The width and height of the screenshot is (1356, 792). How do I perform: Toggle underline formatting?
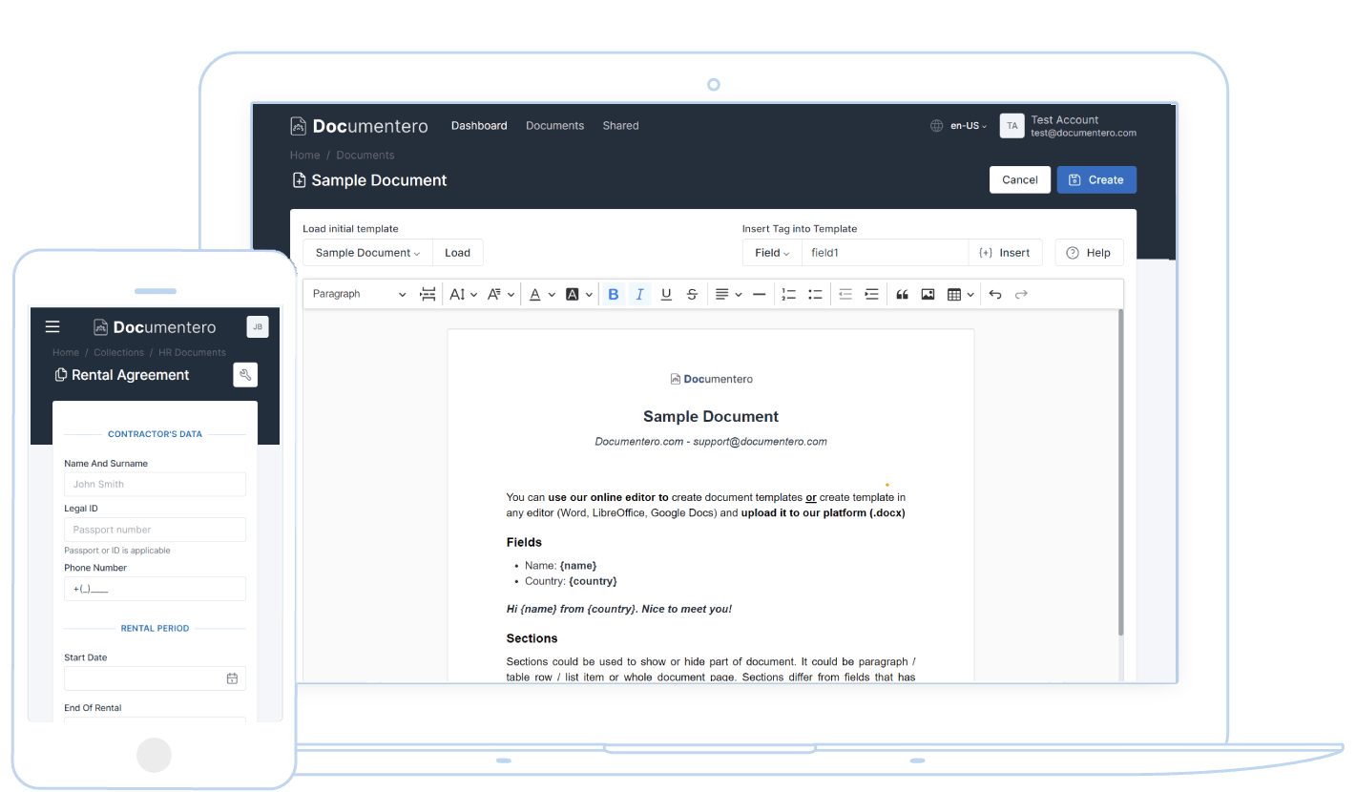click(666, 294)
